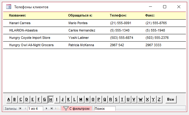
Task: Filter customers by letter U
Action: 128,99
